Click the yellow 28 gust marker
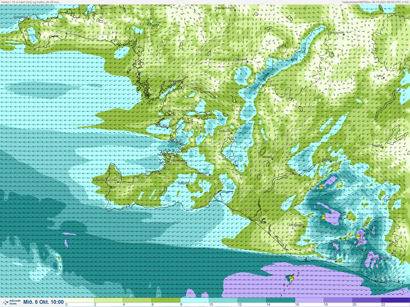The height and width of the screenshot is (307, 410). coord(358,236)
